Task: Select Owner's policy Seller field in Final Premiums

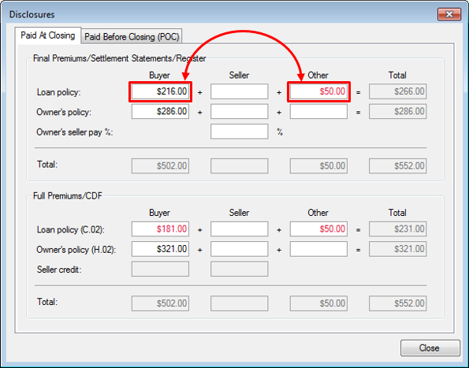Action: tap(240, 112)
